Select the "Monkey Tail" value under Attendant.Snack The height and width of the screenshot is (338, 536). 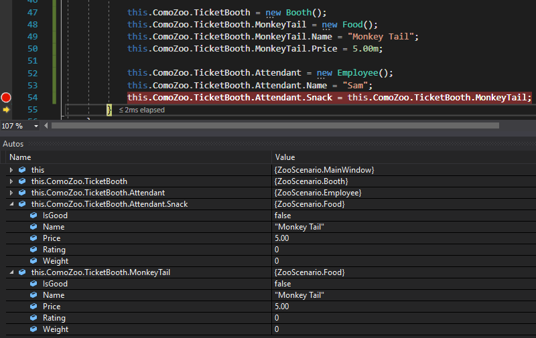tap(299, 227)
